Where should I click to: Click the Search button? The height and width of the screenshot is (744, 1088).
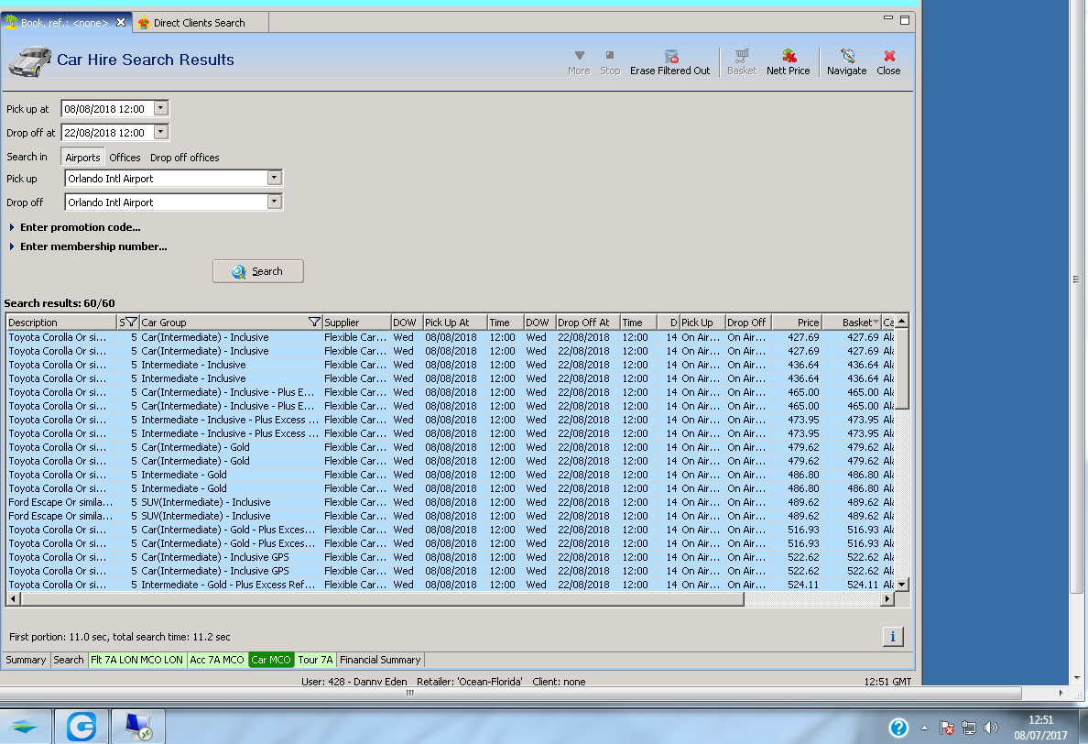[x=258, y=271]
